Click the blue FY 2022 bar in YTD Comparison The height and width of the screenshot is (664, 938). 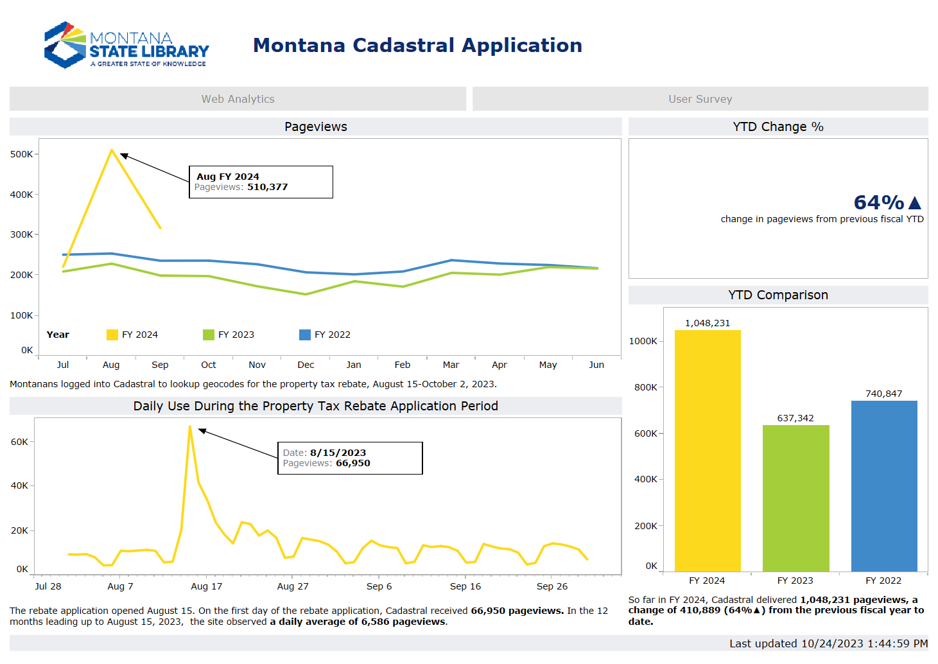coord(883,485)
